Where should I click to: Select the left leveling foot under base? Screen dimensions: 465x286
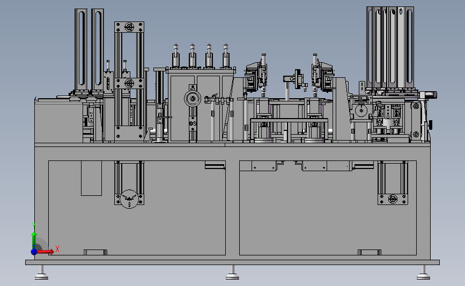[41, 273]
